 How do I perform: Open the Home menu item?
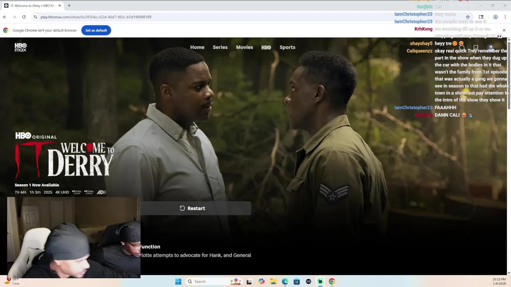(197, 47)
